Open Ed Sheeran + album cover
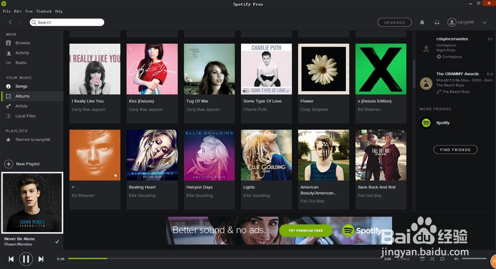This screenshot has width=496, height=269. 95,155
